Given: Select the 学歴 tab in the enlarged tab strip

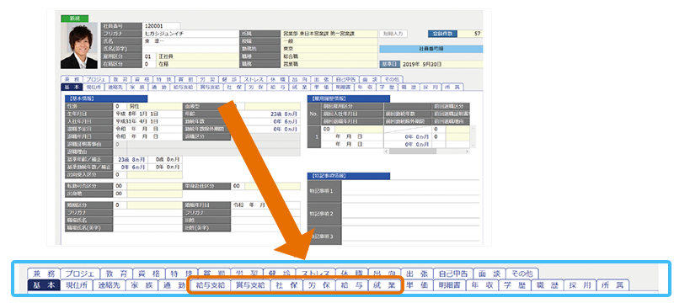Looking at the screenshot, I should pyautogui.click(x=515, y=285).
